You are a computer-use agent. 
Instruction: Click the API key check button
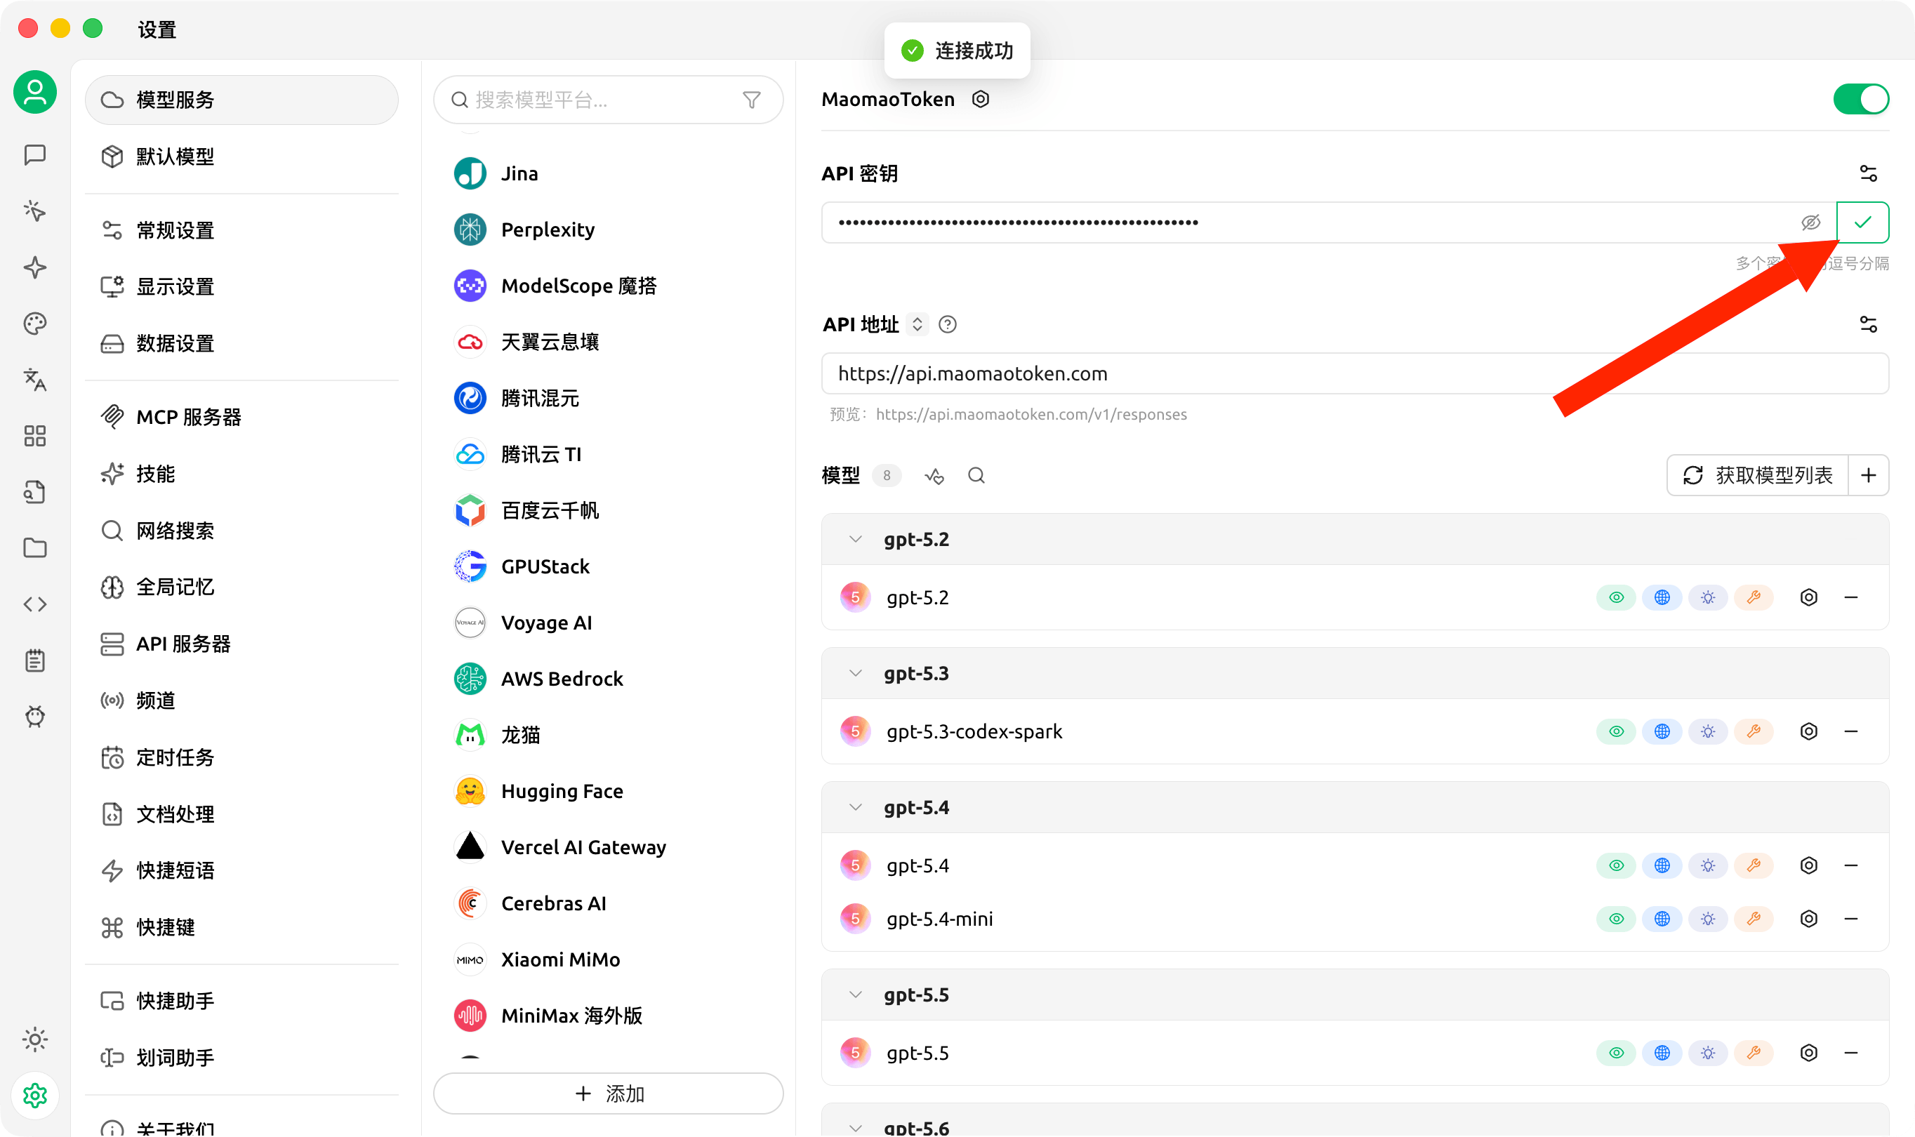click(x=1862, y=222)
